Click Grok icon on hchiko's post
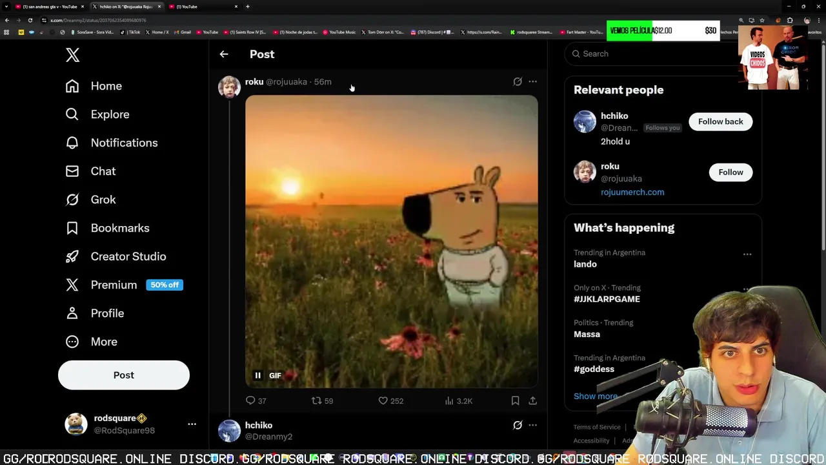 [518, 425]
